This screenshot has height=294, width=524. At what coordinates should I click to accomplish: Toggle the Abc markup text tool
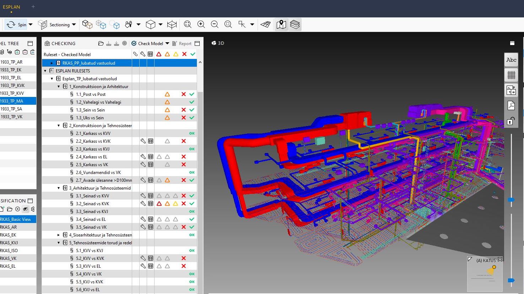(511, 60)
